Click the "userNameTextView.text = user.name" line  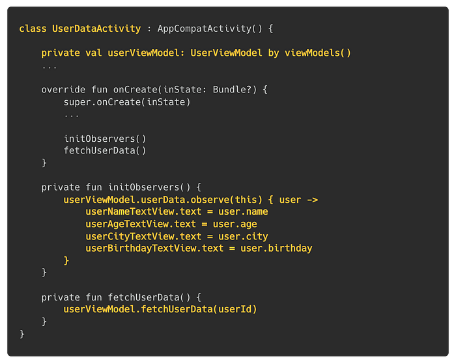click(x=177, y=211)
